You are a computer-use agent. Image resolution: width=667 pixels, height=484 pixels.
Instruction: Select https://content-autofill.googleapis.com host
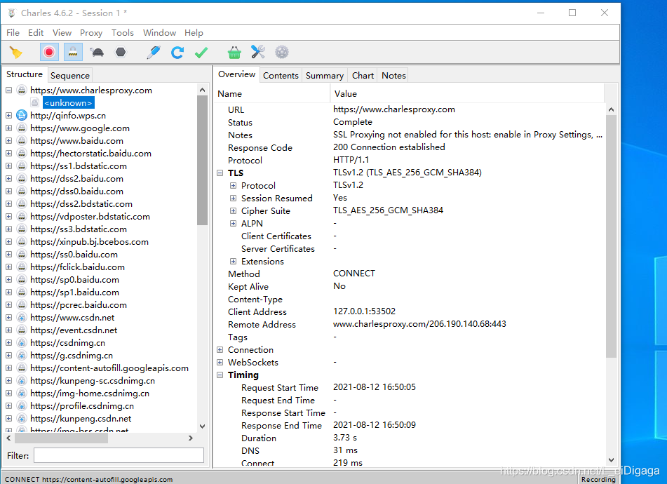pyautogui.click(x=109, y=368)
